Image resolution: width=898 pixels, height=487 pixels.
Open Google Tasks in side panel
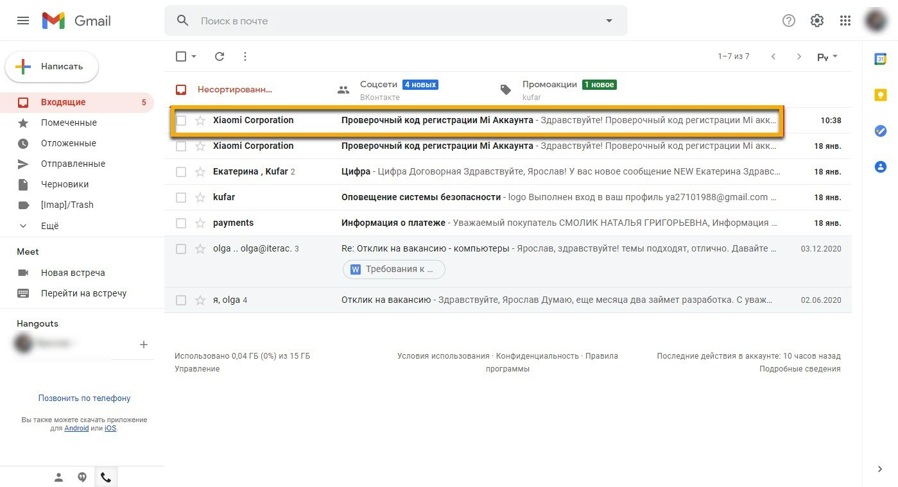tap(880, 131)
